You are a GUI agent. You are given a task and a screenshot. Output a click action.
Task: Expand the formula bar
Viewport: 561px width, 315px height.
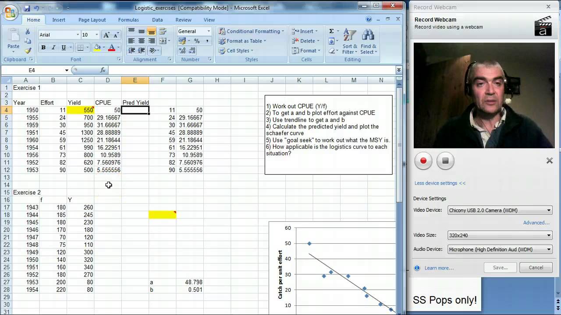(x=399, y=70)
